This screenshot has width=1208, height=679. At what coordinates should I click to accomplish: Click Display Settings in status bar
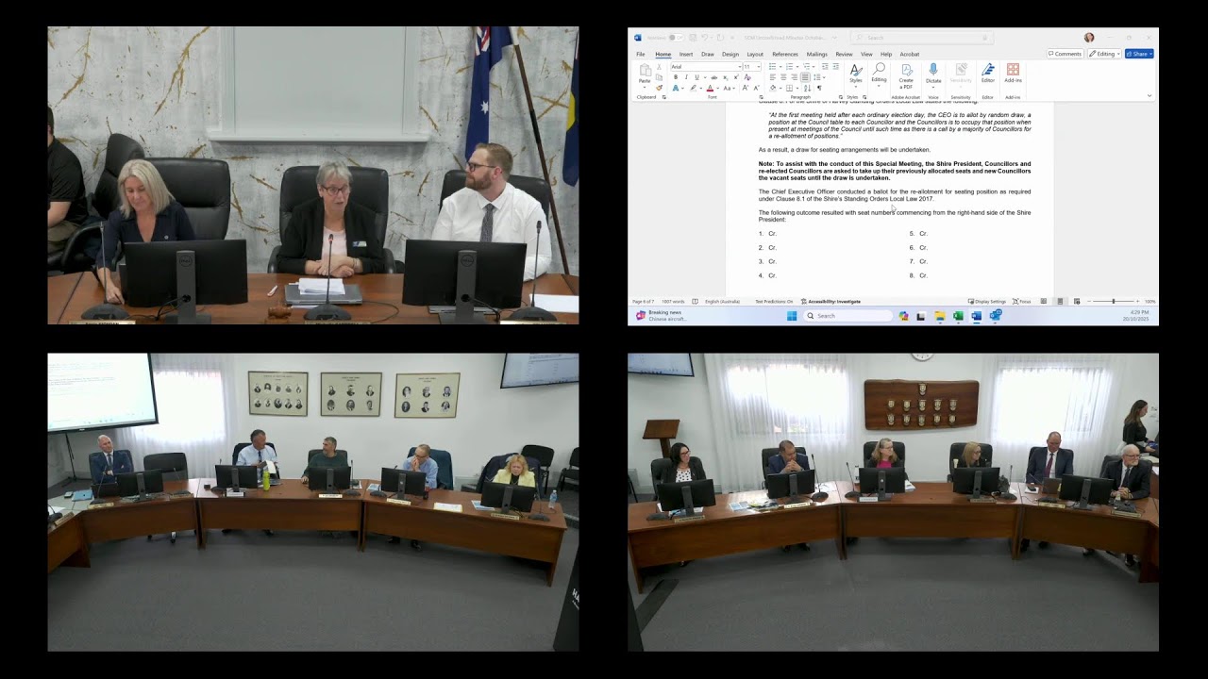987,301
